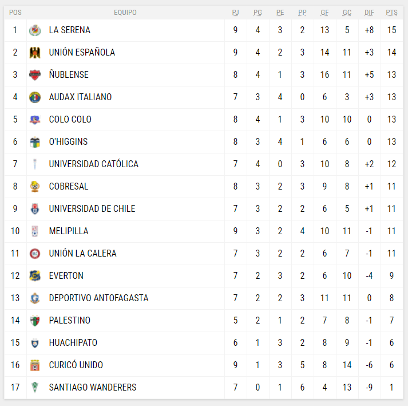Open the Universidad Católica team name
408x406 pixels.
(93, 164)
